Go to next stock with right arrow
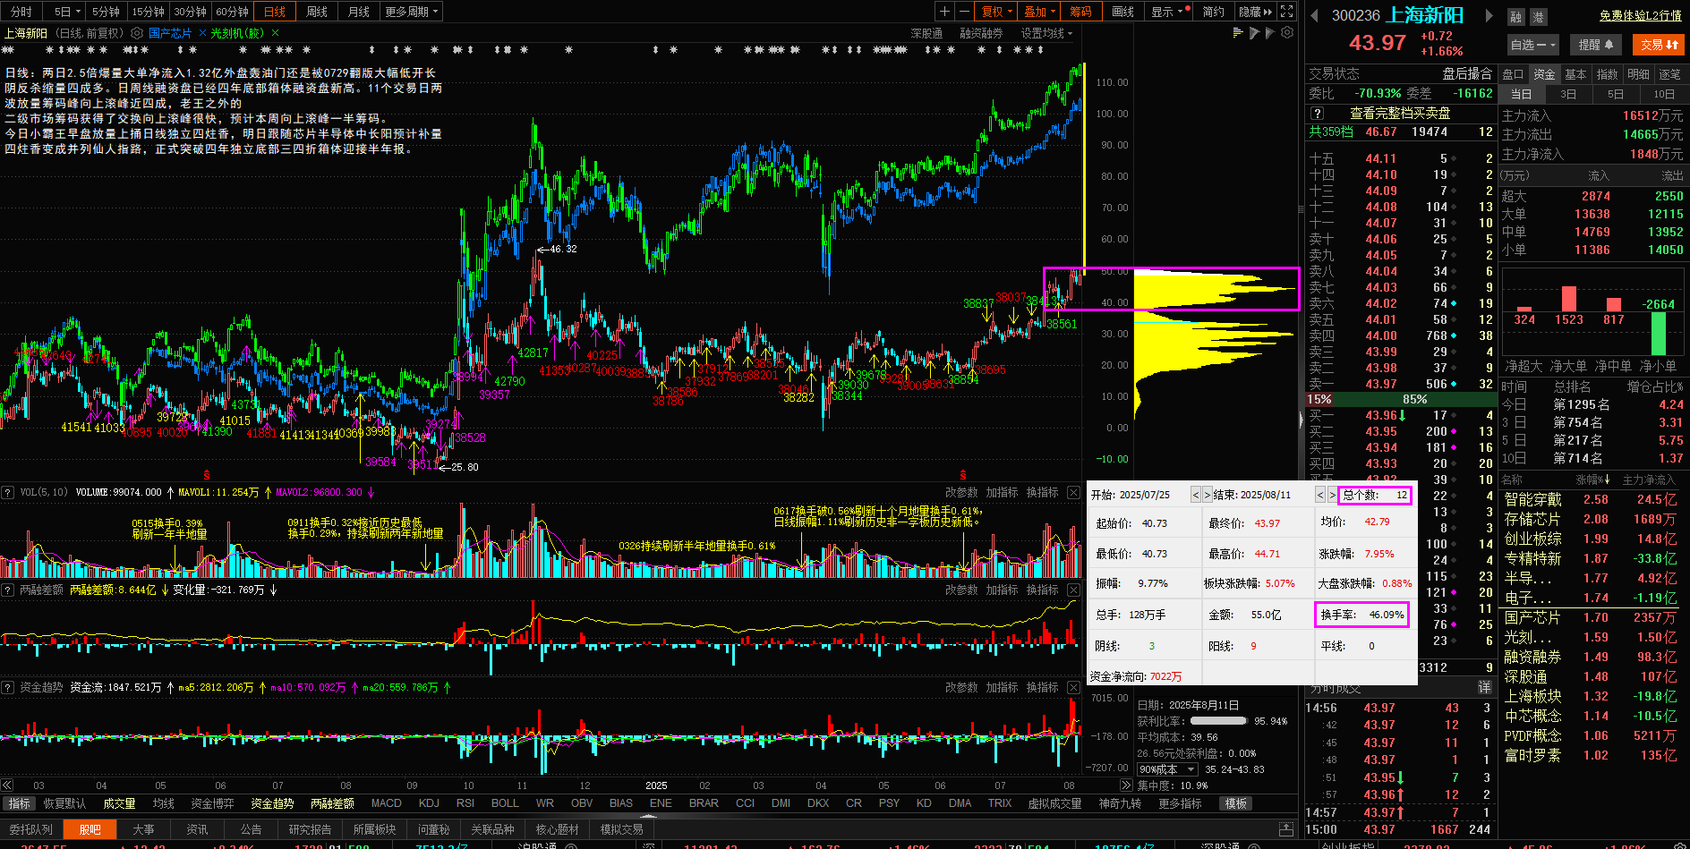This screenshot has height=849, width=1690. click(1489, 15)
